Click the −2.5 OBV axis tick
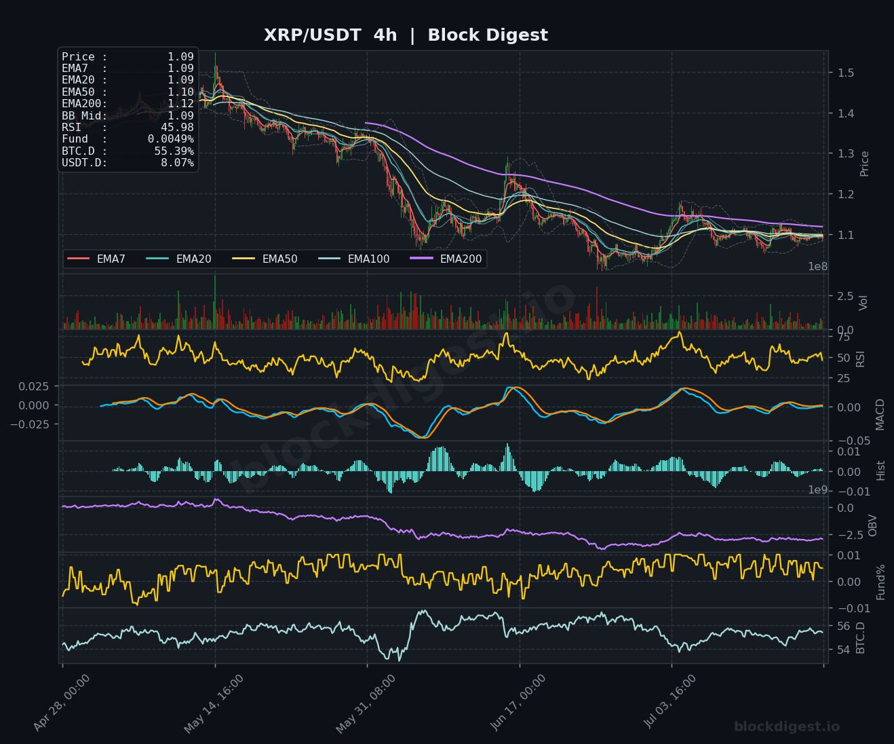894x744 pixels. pos(849,534)
